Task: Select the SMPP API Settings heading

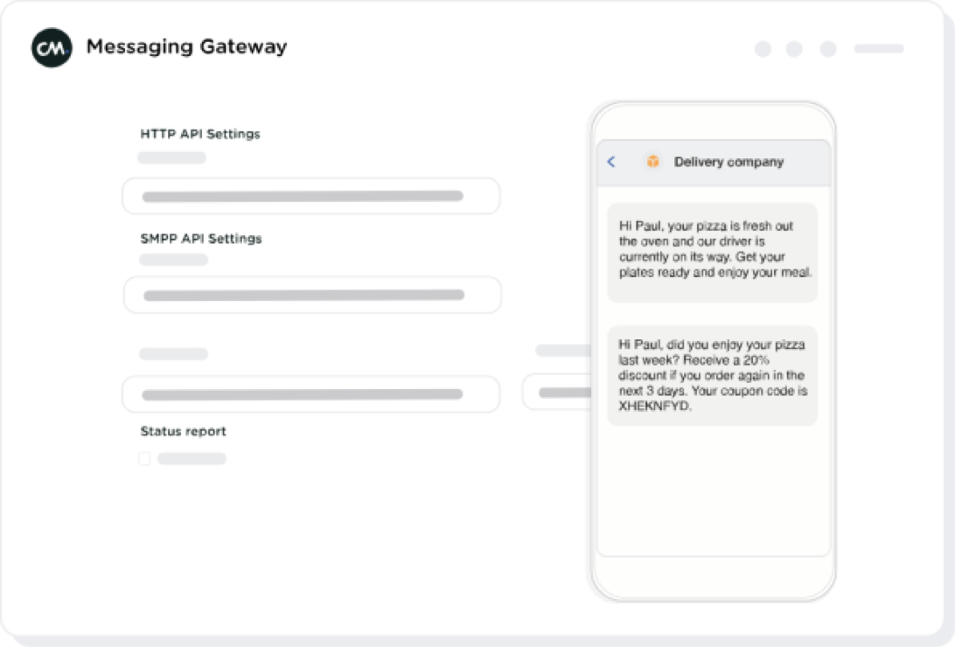Action: (x=201, y=239)
